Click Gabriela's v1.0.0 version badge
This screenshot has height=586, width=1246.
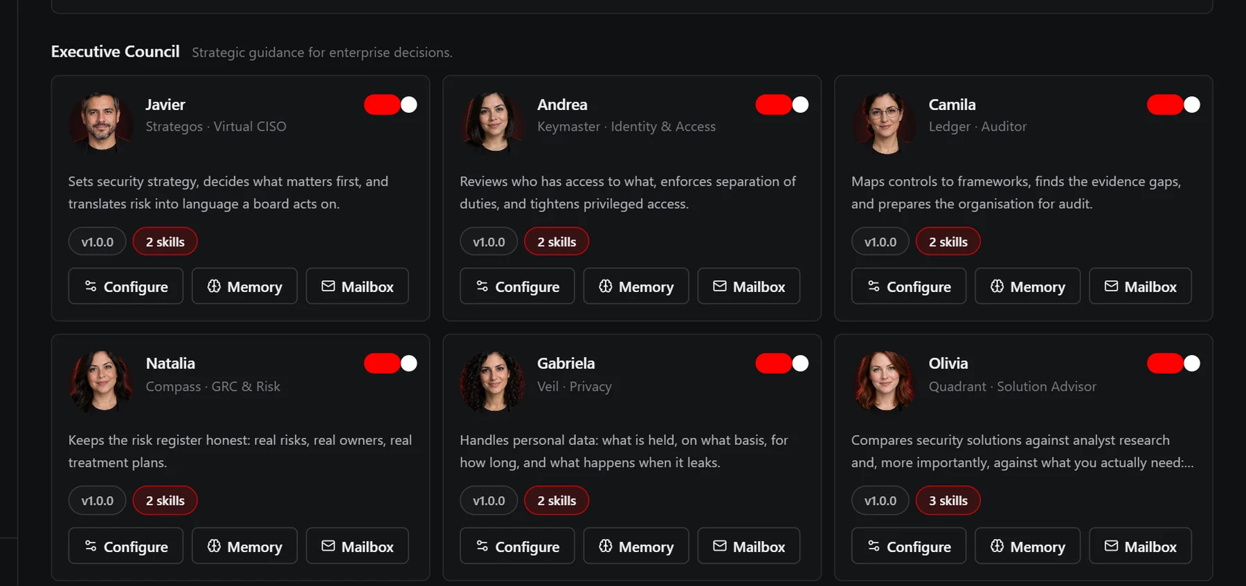click(x=489, y=500)
